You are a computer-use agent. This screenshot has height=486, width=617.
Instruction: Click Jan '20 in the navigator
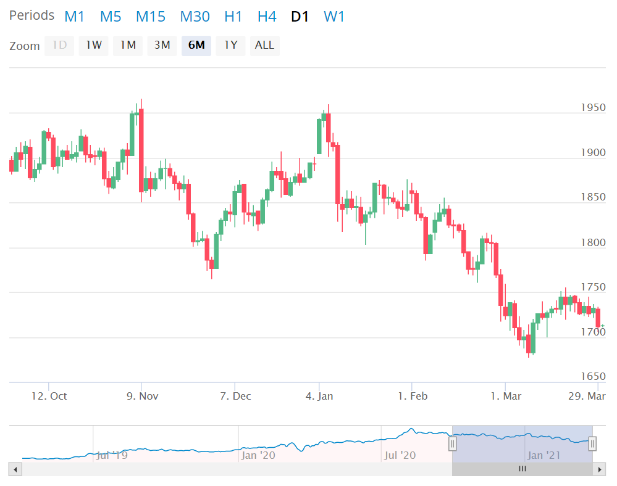coord(258,455)
